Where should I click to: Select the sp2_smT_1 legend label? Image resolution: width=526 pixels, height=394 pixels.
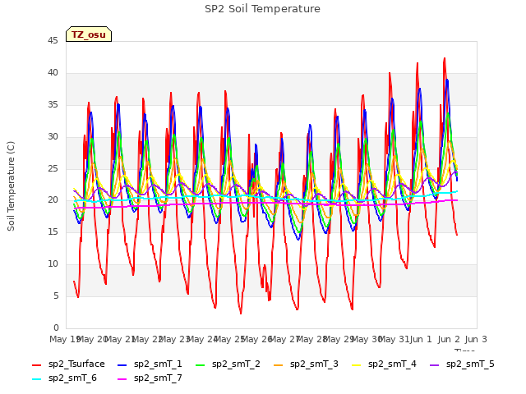(158, 364)
